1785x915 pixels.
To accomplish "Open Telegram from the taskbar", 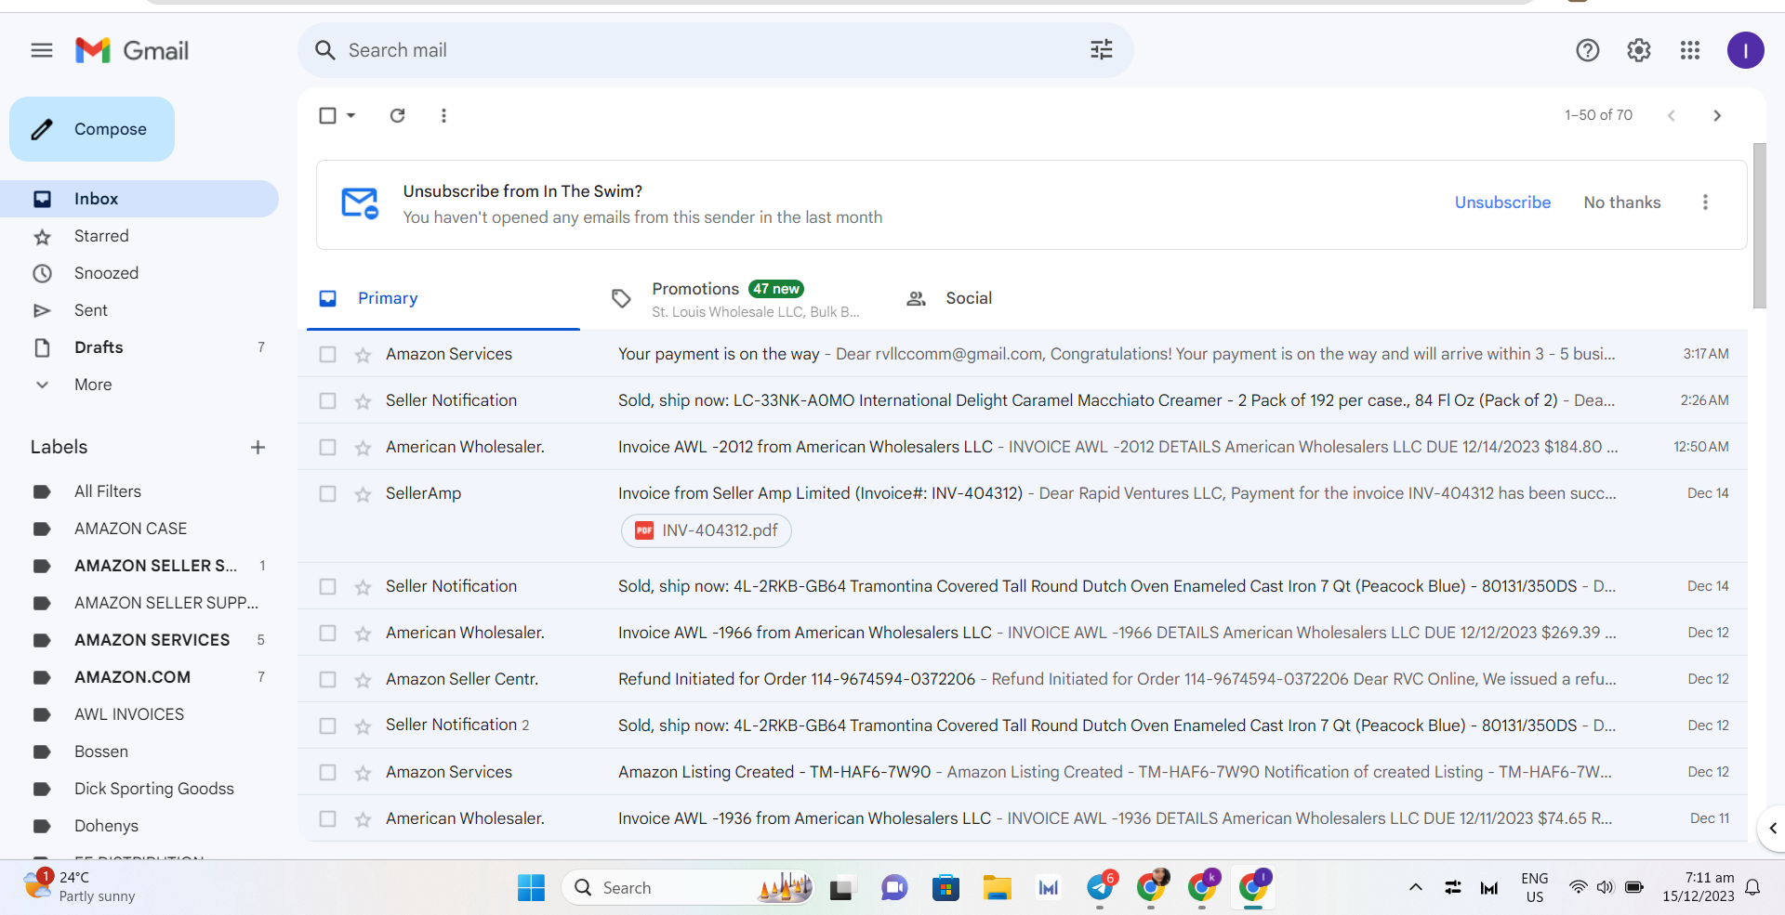I will click(x=1101, y=888).
